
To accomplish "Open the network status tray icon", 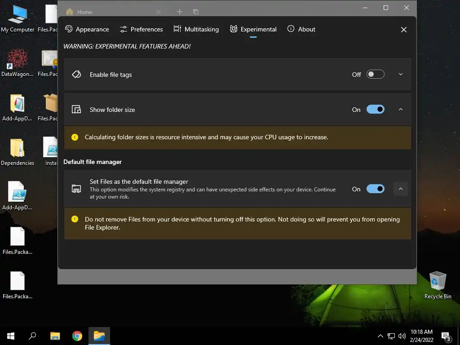I will (x=391, y=336).
